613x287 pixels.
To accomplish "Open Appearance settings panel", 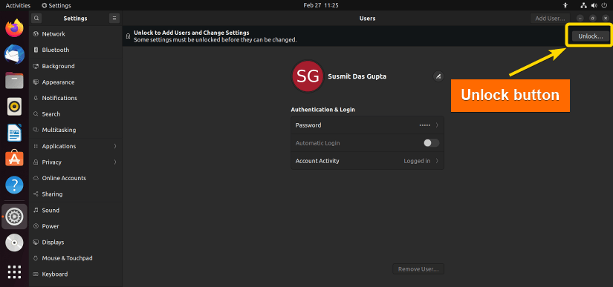I will point(76,82).
